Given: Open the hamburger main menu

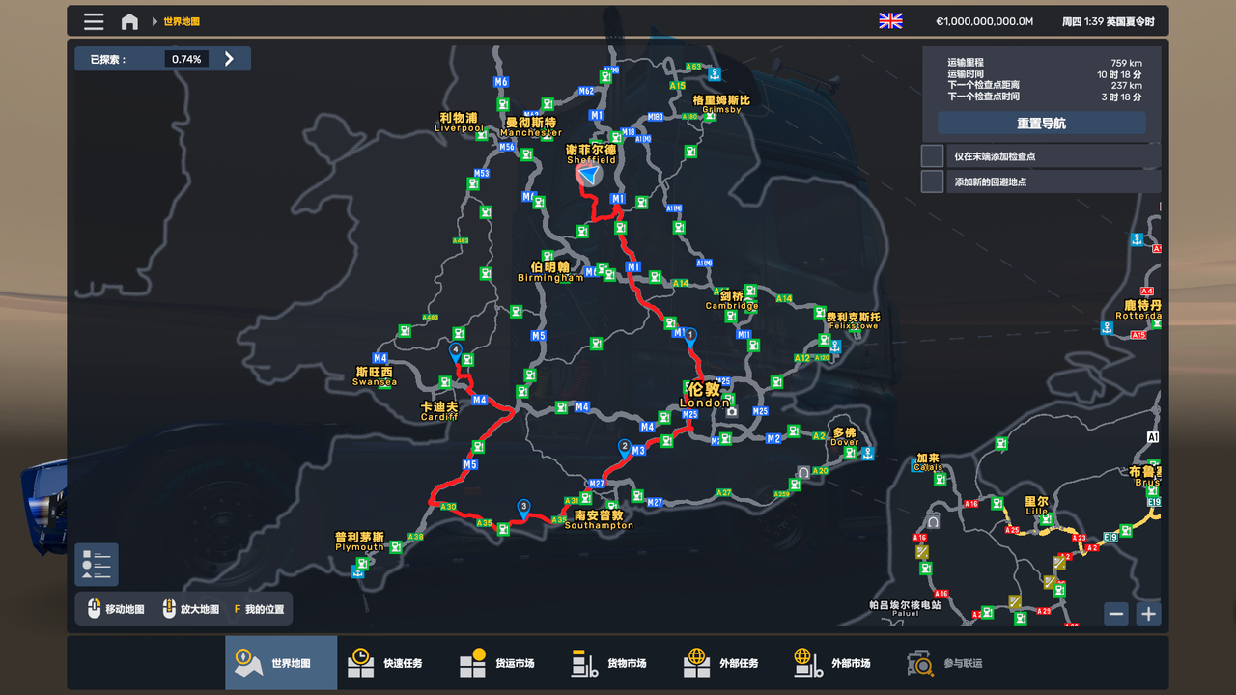Looking at the screenshot, I should click(x=94, y=21).
